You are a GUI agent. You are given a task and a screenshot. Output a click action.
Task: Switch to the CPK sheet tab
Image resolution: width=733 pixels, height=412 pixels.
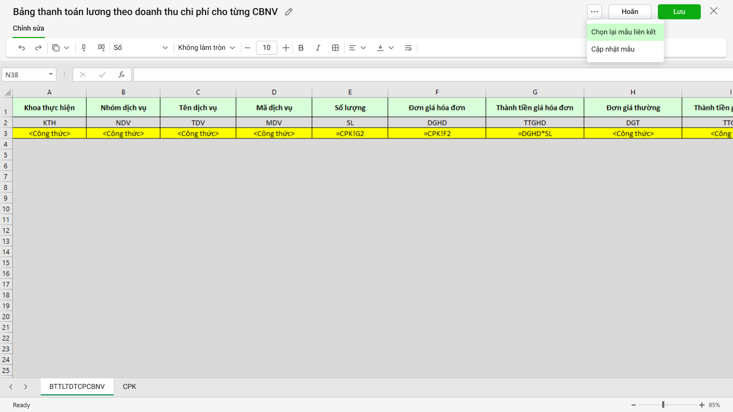tap(129, 386)
